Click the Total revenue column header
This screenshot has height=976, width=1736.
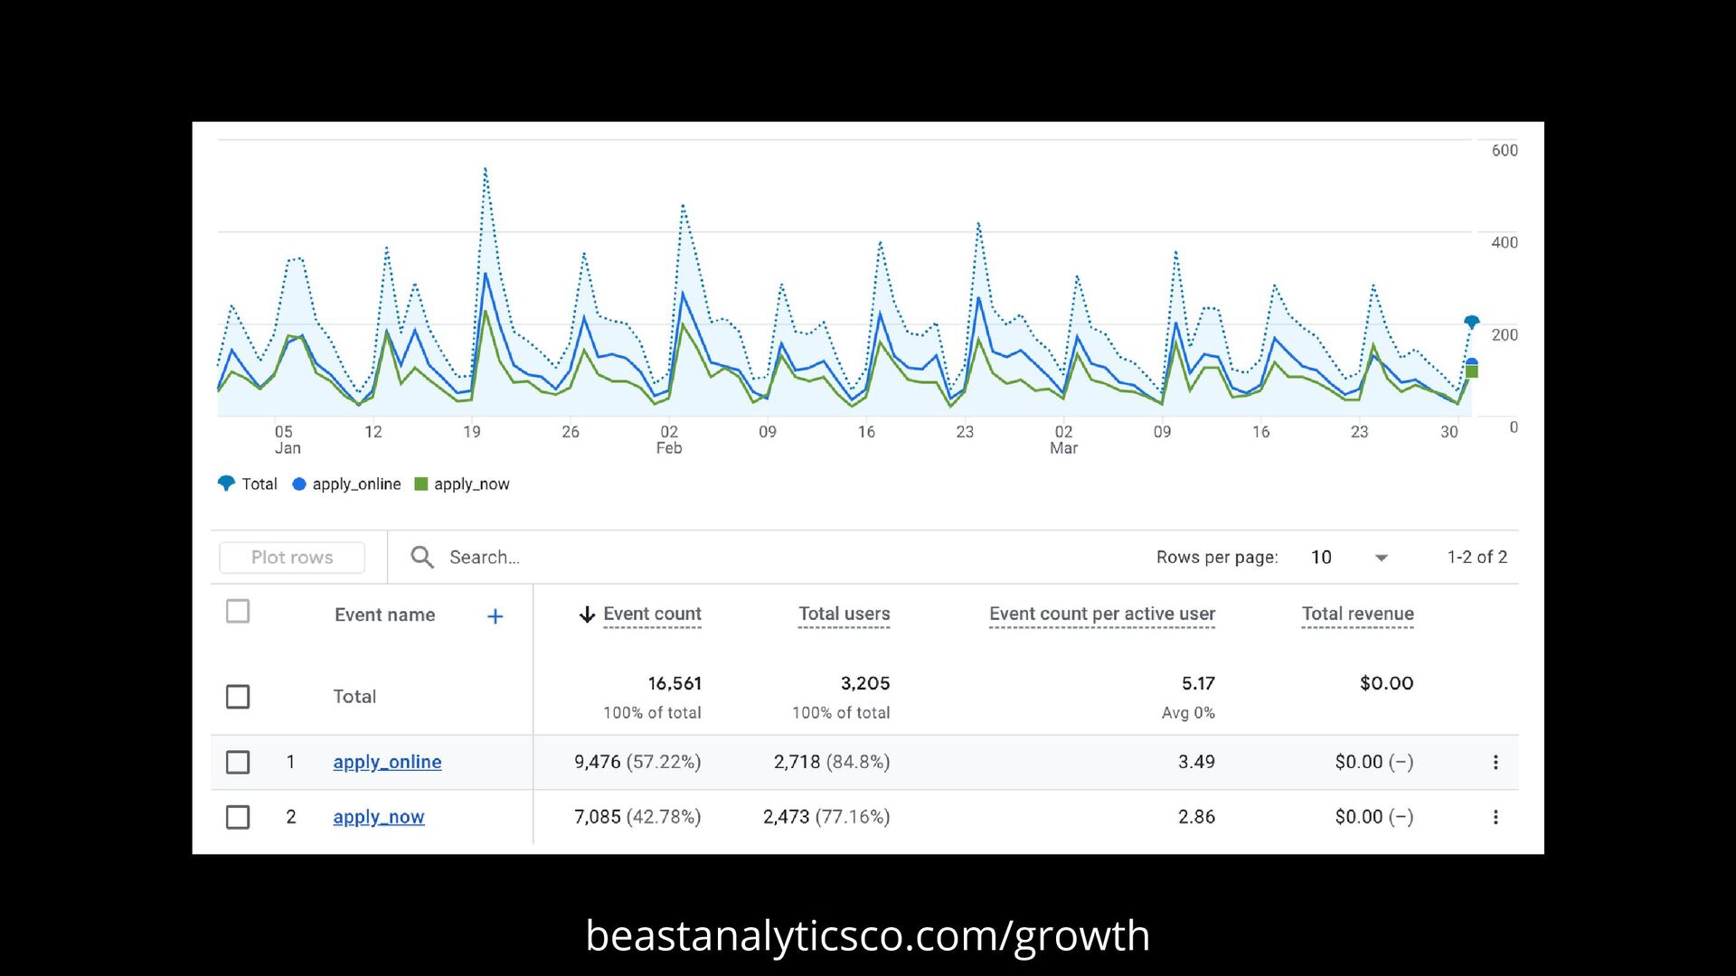pyautogui.click(x=1357, y=614)
